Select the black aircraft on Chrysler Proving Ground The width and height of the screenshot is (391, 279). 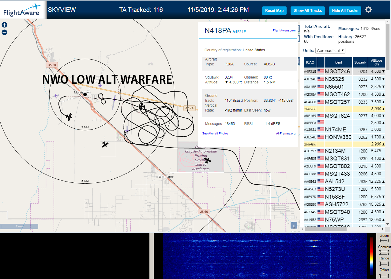(208, 160)
